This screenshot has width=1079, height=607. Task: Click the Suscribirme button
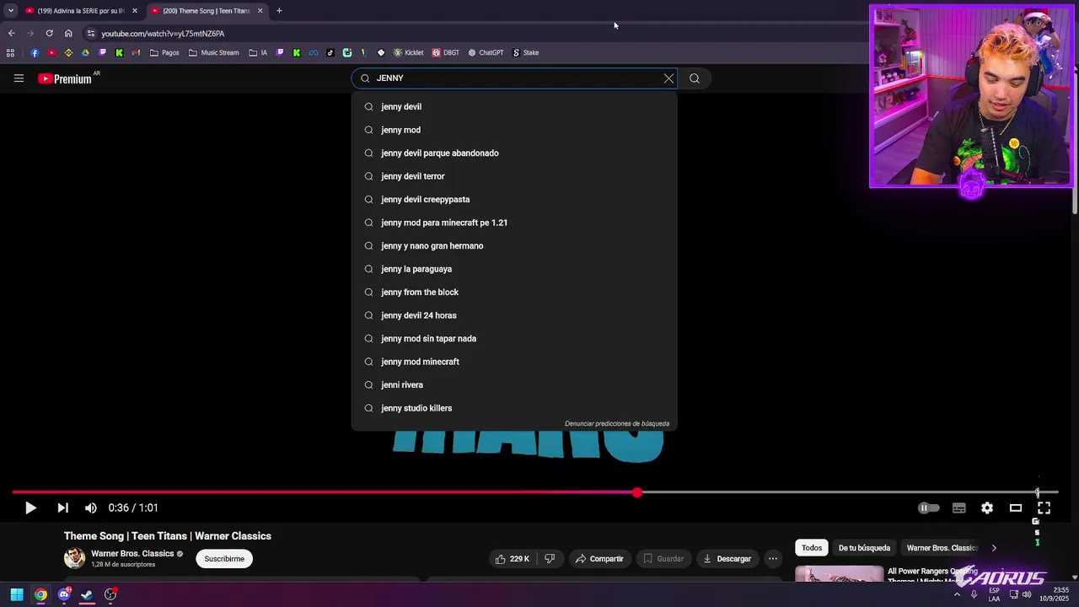point(224,559)
